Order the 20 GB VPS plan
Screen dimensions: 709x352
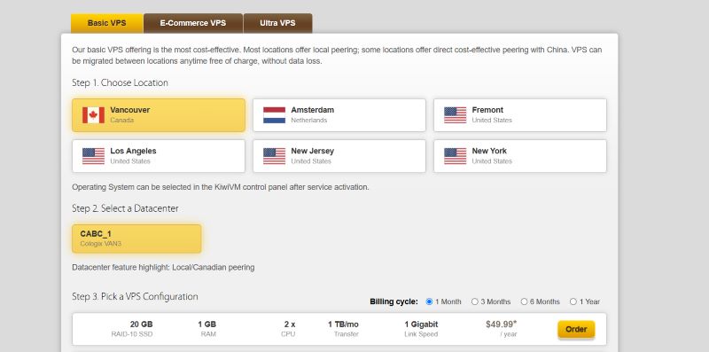576,329
